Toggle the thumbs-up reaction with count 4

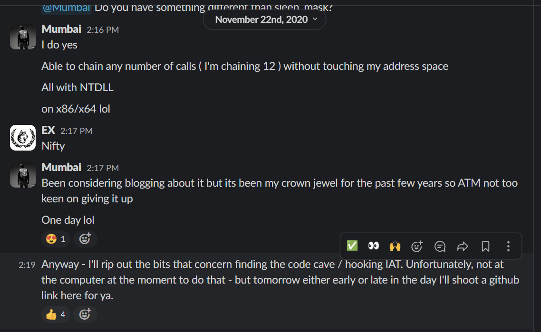tap(56, 314)
